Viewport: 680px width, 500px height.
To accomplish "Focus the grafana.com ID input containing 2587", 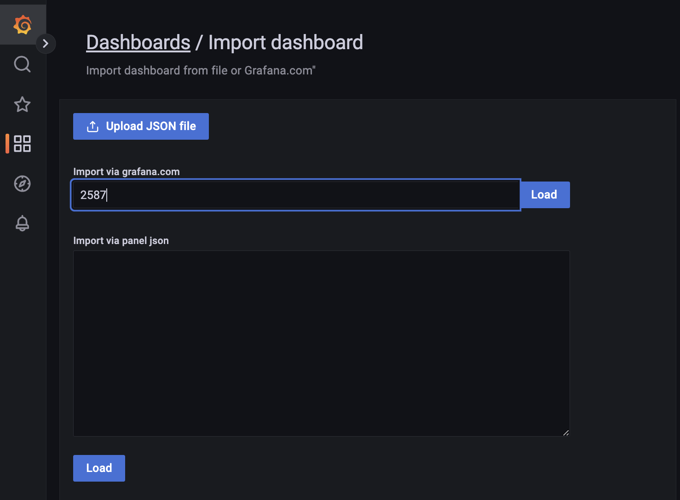I will [x=296, y=195].
